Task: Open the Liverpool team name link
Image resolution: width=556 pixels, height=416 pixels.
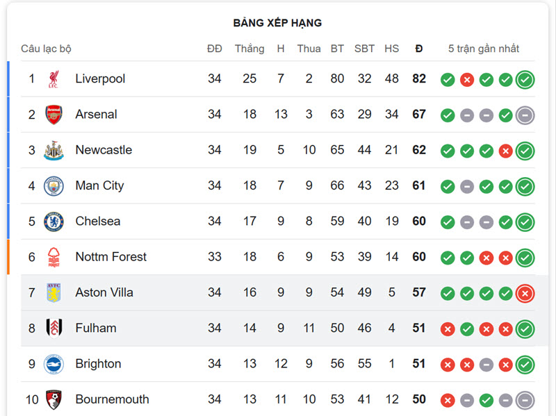Action: pyautogui.click(x=100, y=78)
